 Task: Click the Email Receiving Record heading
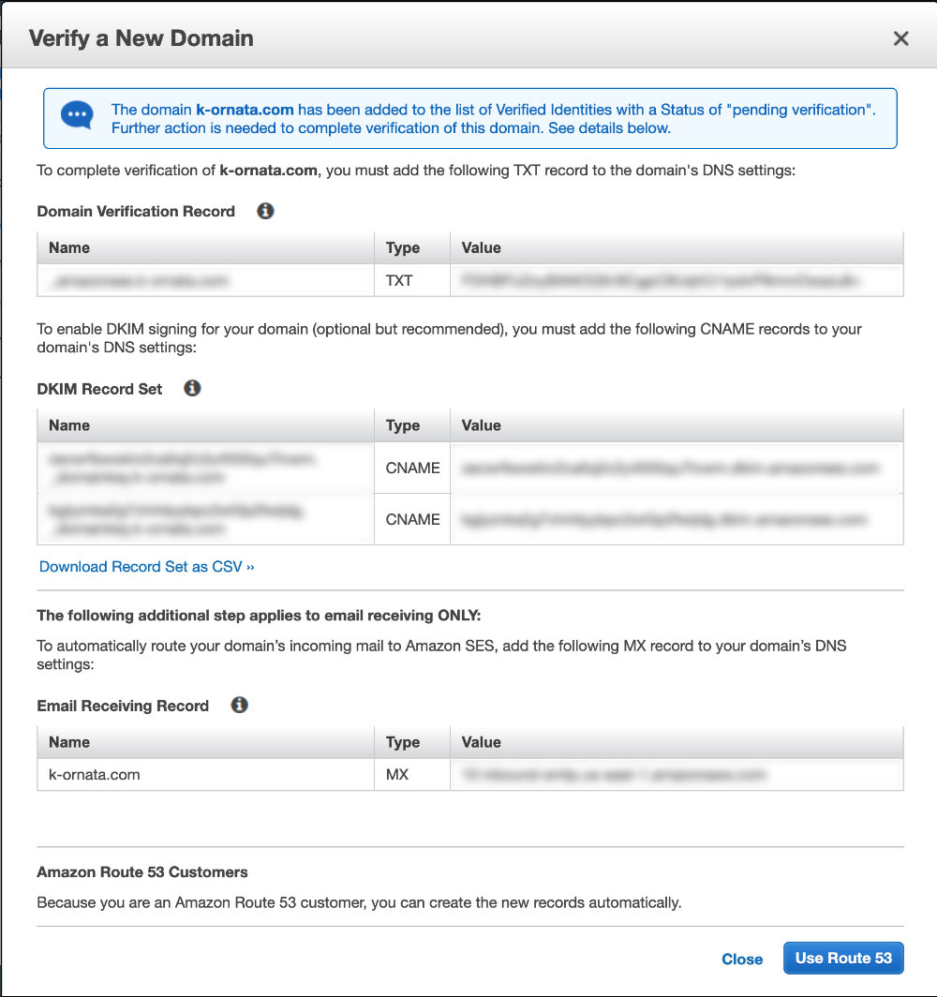point(123,706)
